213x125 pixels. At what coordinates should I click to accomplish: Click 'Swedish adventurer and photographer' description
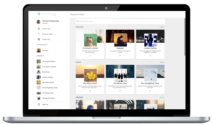(90, 52)
